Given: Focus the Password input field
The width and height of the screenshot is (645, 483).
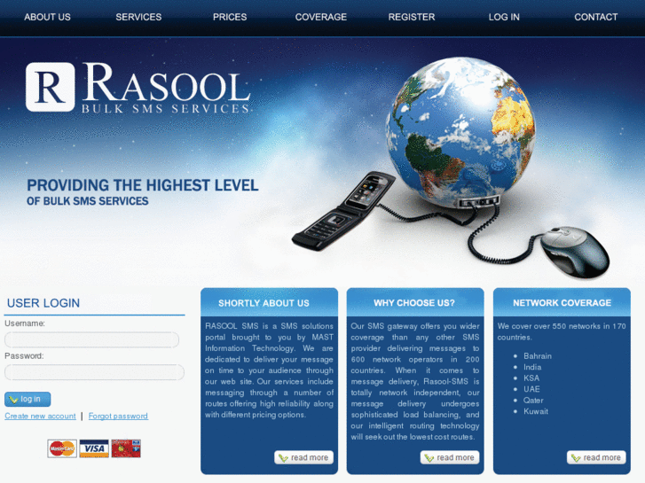Looking at the screenshot, I should click(x=94, y=372).
